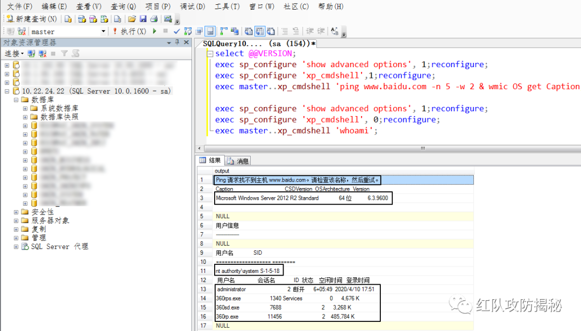Collapse the code outline at select @@VERSION
Image resolution: width=581 pixels, height=331 pixels.
(210, 54)
